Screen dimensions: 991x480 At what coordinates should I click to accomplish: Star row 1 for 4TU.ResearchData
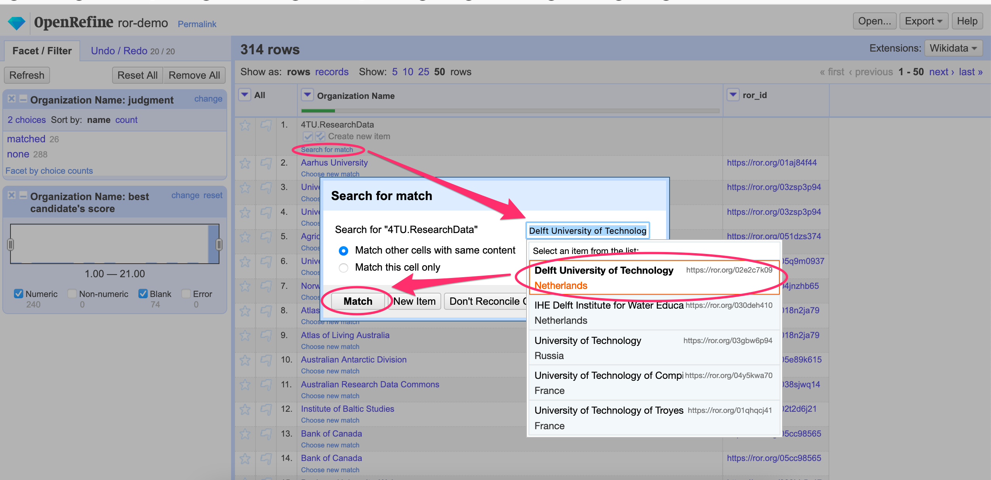pyautogui.click(x=245, y=125)
